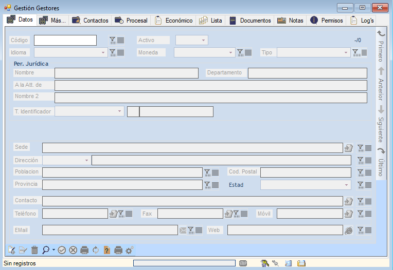
Task: Jump to Primero record
Action: tap(381, 45)
